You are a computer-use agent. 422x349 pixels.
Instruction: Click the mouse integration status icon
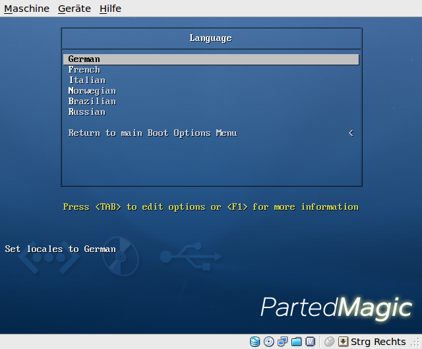point(330,342)
